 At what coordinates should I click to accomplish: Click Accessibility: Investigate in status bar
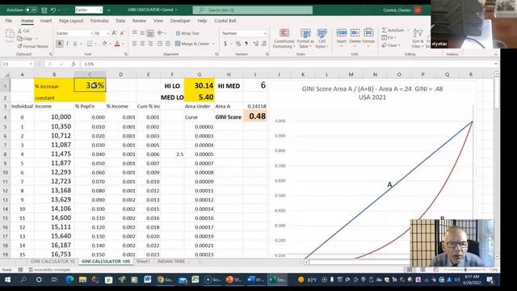(49, 269)
